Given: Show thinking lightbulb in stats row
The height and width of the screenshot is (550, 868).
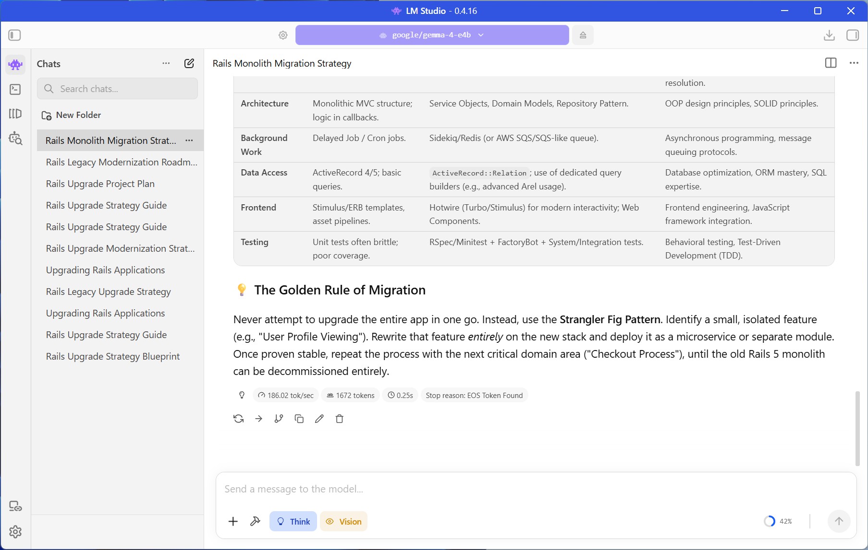Looking at the screenshot, I should [x=242, y=395].
